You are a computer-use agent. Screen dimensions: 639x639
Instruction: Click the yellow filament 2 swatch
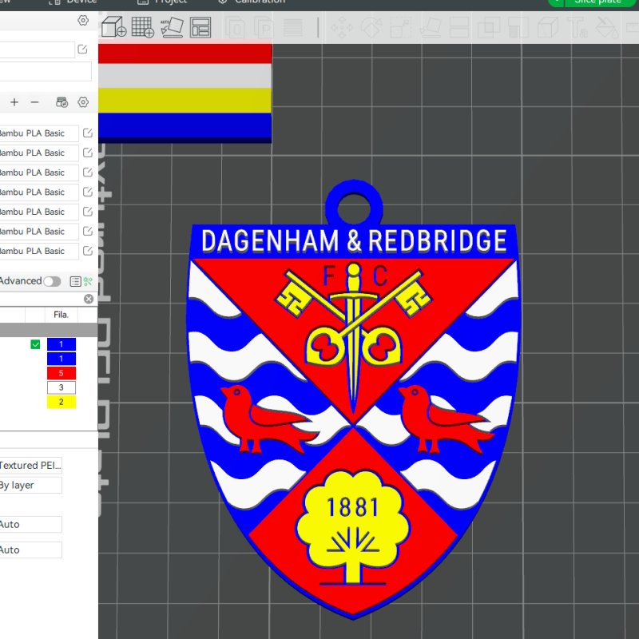coord(62,402)
